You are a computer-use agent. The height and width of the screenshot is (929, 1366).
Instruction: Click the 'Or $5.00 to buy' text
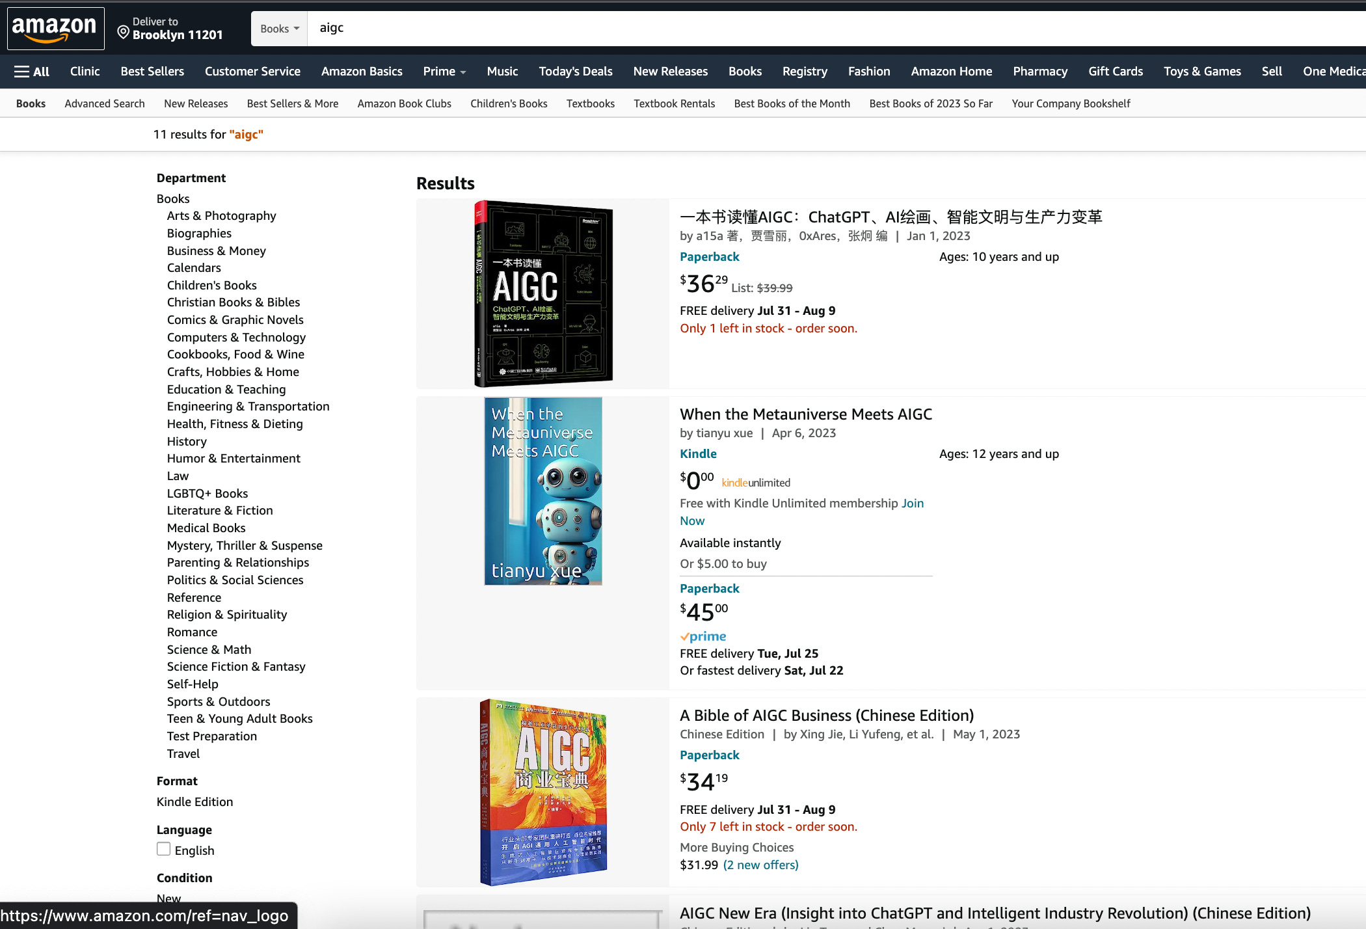723,563
